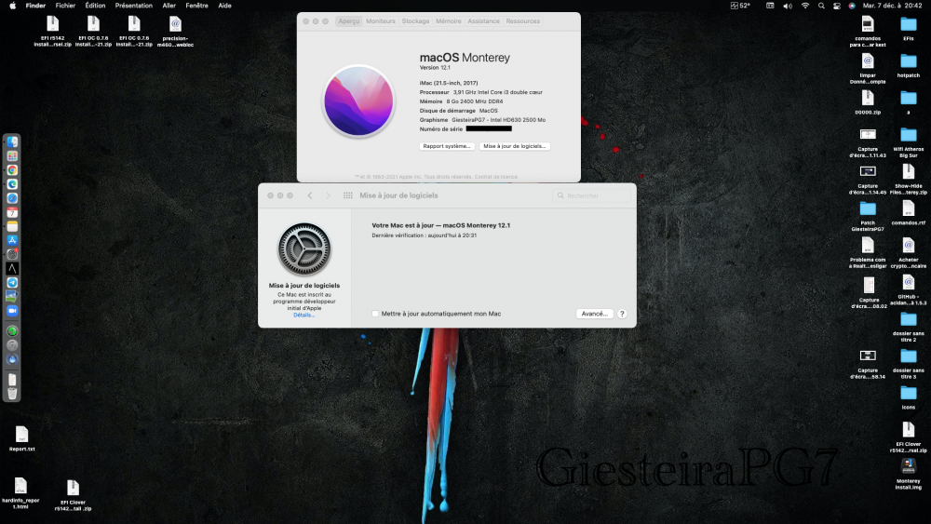
Task: Select hardinfo_report.html on desktop
Action: coord(20,493)
